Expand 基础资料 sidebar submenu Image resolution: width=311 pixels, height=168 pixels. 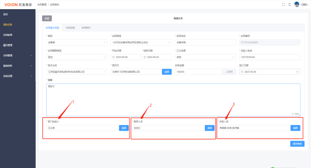(18, 66)
